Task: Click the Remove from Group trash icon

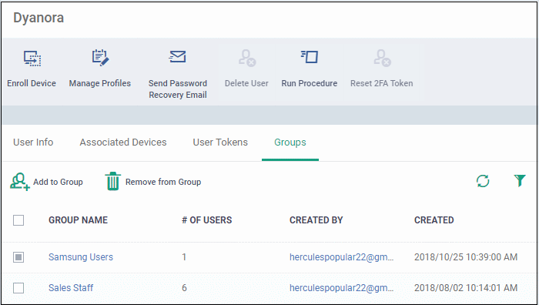Action: pos(112,182)
